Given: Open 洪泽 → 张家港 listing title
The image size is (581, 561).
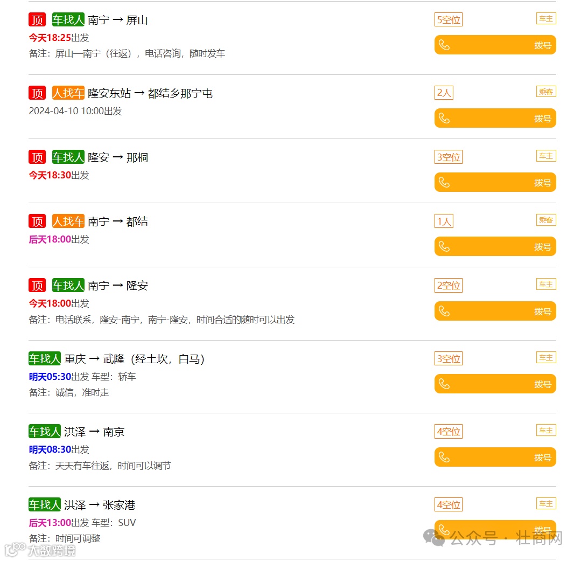Looking at the screenshot, I should pos(100,505).
